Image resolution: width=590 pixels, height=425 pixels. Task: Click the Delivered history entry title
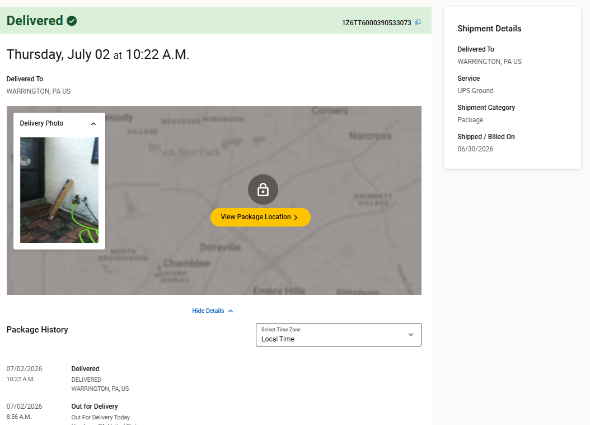point(86,369)
